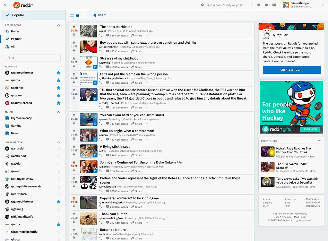The image size is (328, 241).
Task: Downvote the Russell Crowe TIL post
Action: coord(74,98)
